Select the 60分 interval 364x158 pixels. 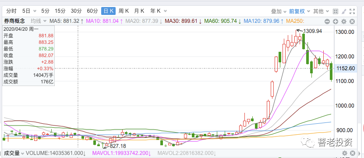[x=92, y=11]
